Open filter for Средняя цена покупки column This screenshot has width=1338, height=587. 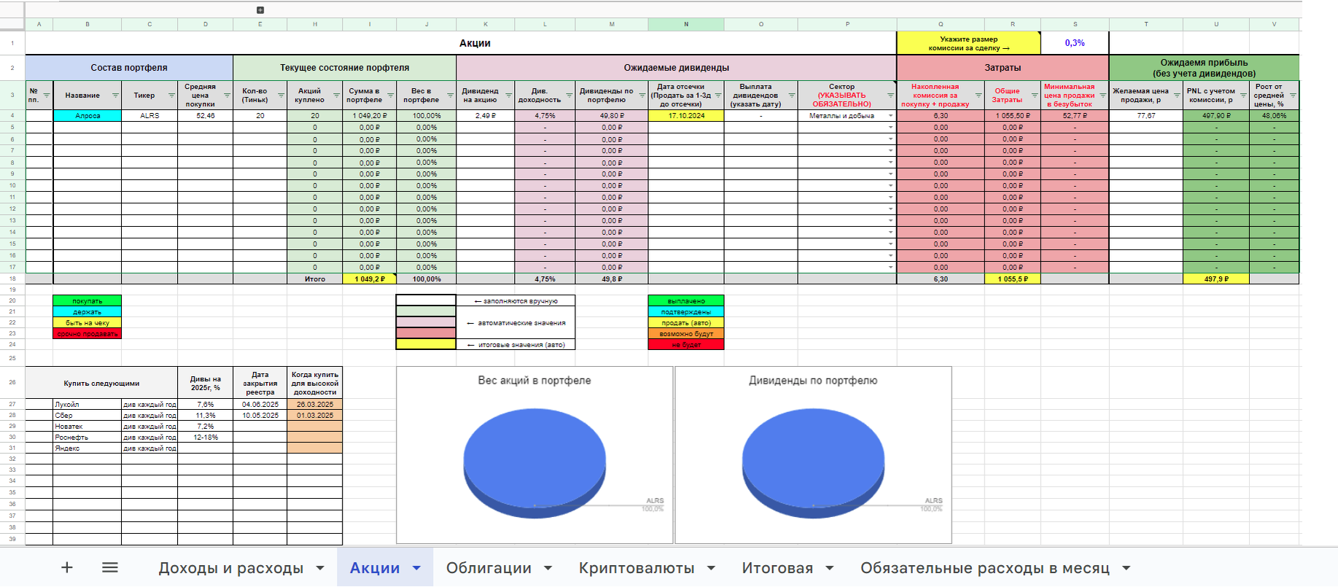coord(227,96)
